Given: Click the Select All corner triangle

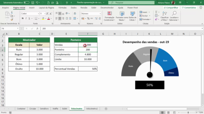Looking at the screenshot, I should [4, 34].
